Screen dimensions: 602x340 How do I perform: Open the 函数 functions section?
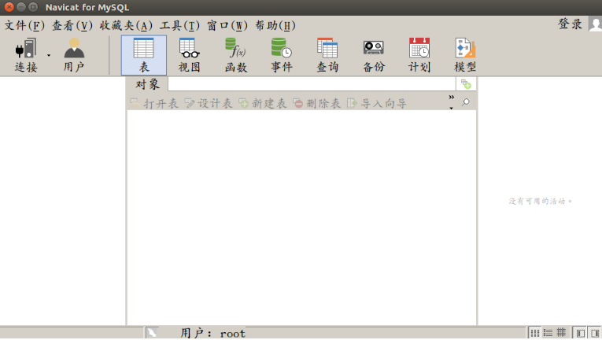coord(235,55)
